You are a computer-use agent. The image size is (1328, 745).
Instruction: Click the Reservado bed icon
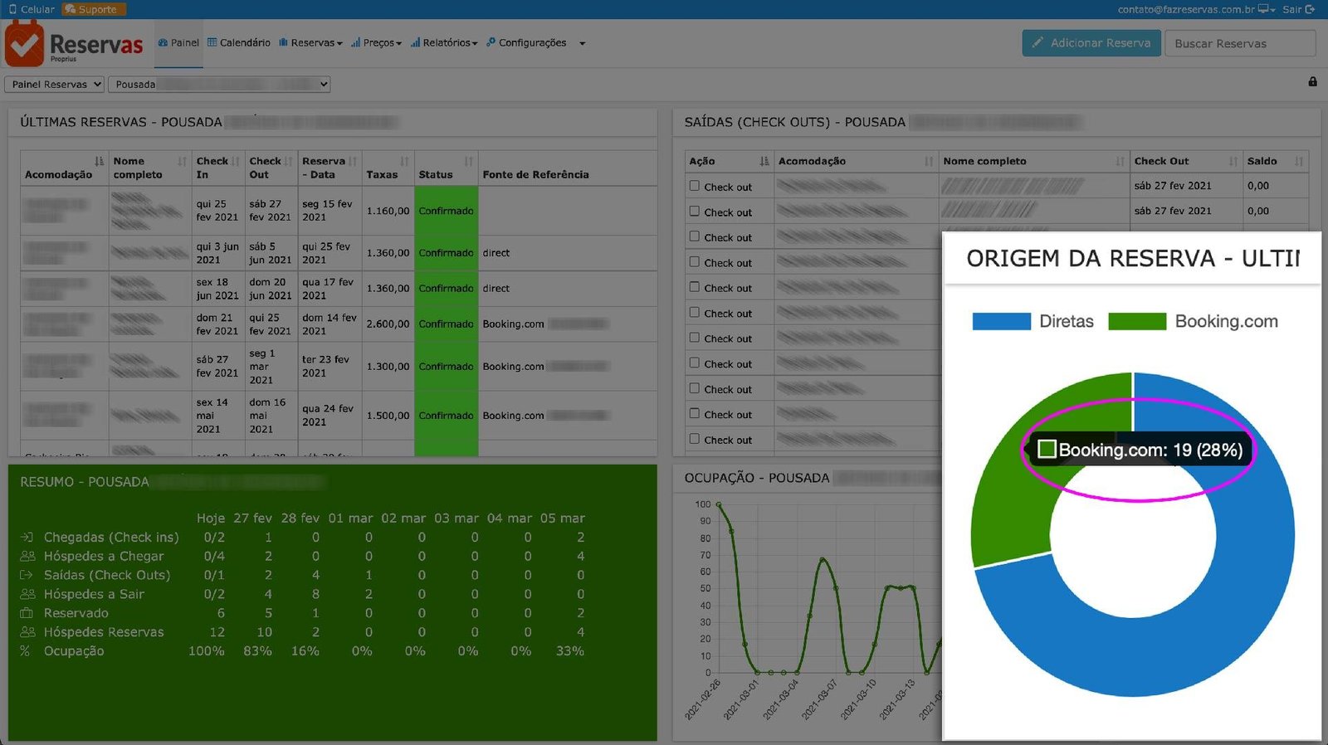[27, 613]
